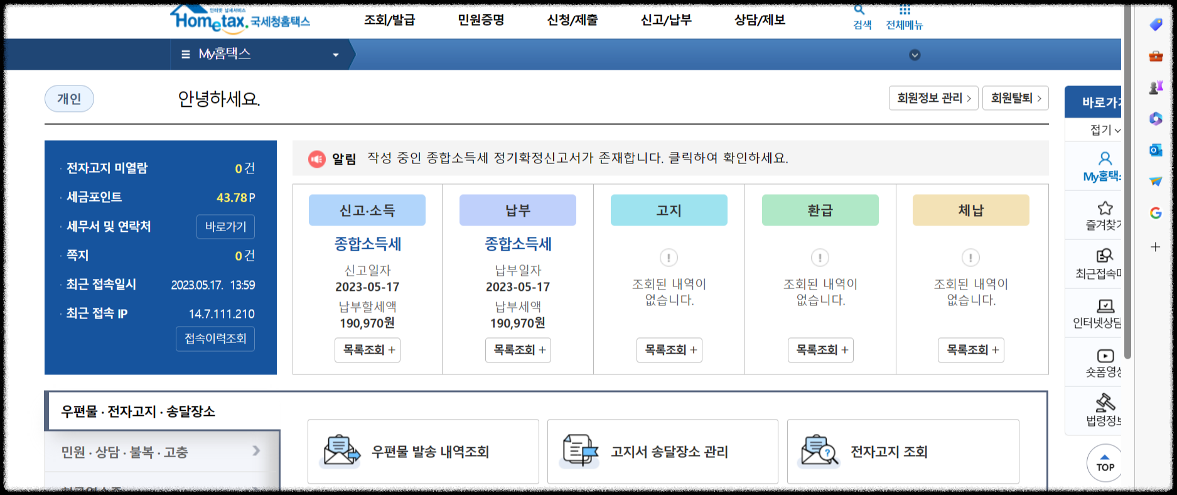
Task: Click the 접속이력조회 button
Action: point(215,339)
